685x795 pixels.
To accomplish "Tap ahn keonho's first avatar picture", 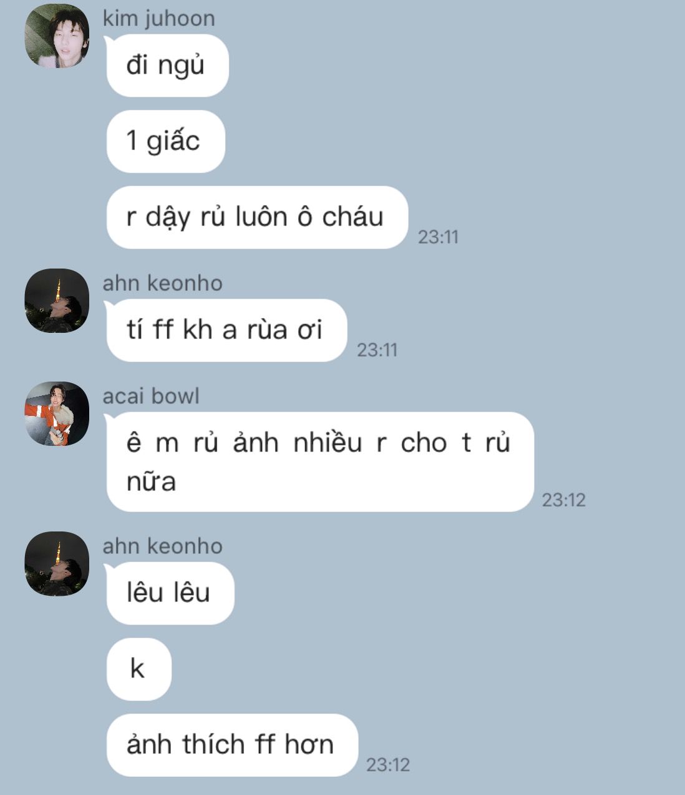I will (57, 300).
